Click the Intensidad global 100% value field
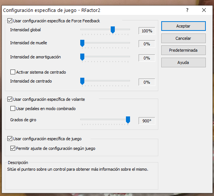This screenshot has height=196, width=214. 147,31
